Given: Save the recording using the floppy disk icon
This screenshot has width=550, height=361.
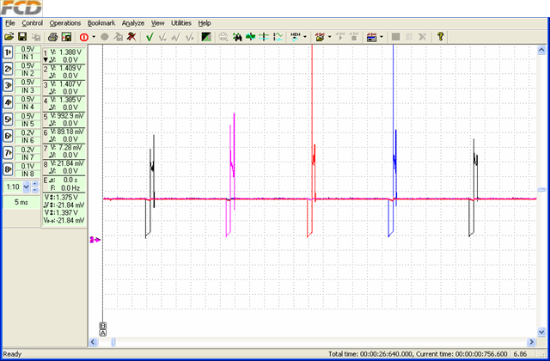Looking at the screenshot, I should pos(22,36).
